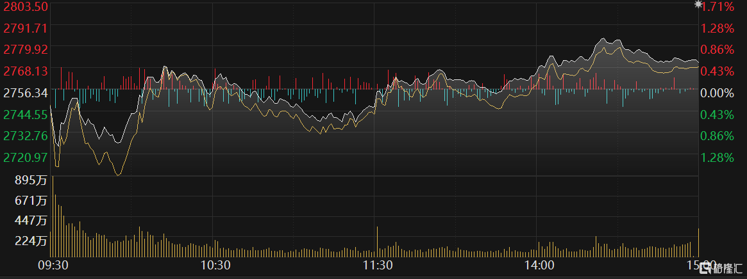Screen dimensions: 747x279
Task: Click the tall volume bar at 11:30
Action: [377, 242]
